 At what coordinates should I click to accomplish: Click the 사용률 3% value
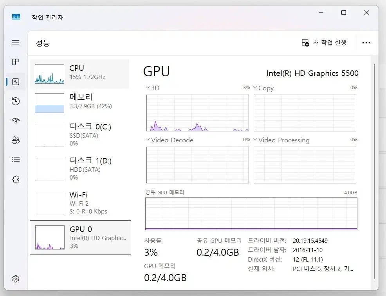(x=151, y=252)
